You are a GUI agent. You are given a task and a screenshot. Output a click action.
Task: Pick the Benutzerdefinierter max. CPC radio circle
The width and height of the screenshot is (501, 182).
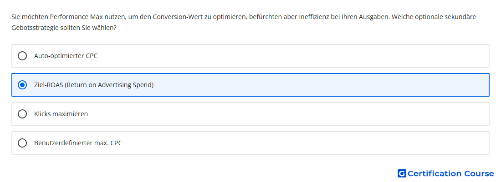tap(22, 143)
